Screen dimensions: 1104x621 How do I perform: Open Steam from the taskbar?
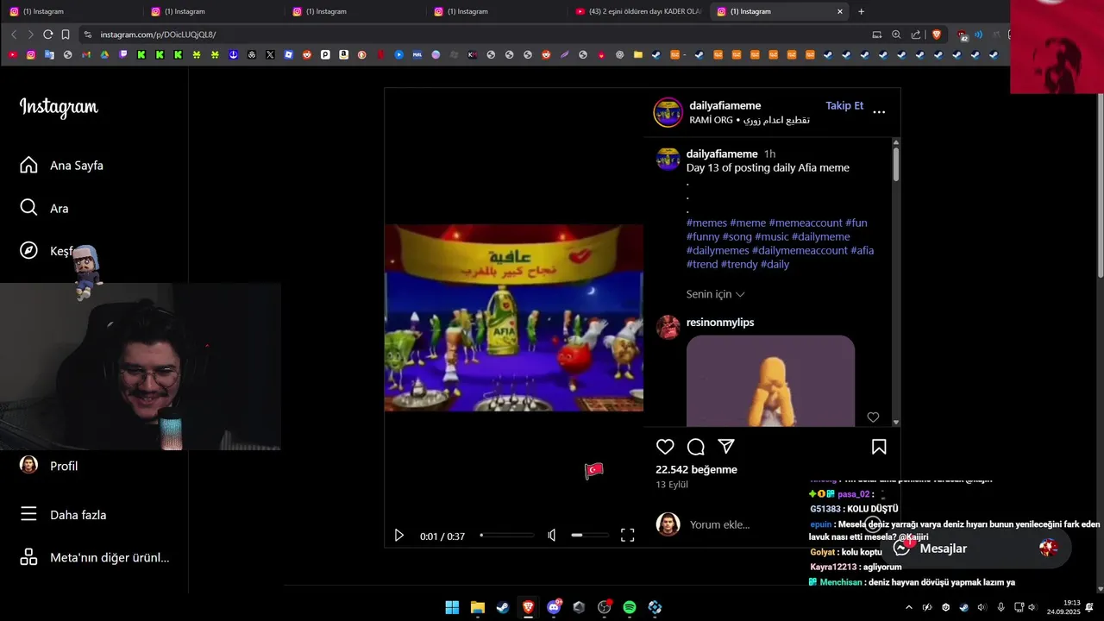pyautogui.click(x=503, y=607)
